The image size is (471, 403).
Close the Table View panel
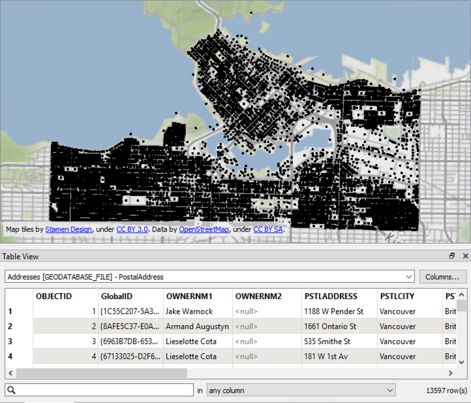coord(466,256)
